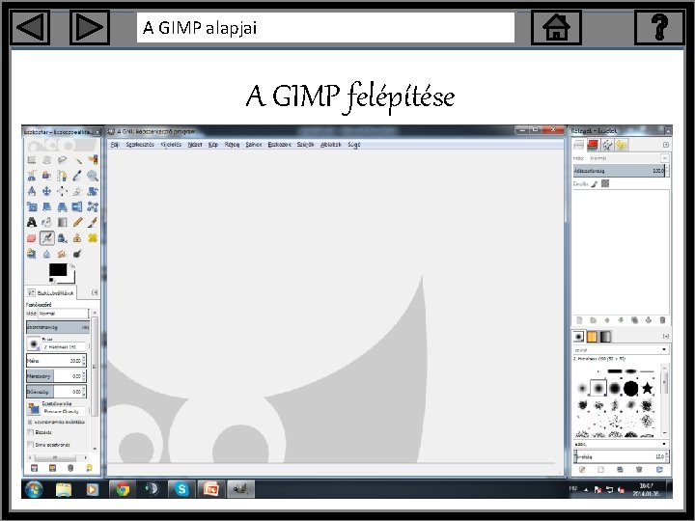The image size is (695, 521).
Task: Select the Pencil tool
Action: 77,222
